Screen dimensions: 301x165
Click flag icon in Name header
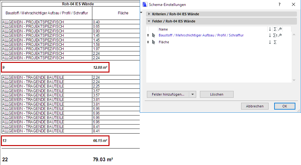(x=280, y=29)
